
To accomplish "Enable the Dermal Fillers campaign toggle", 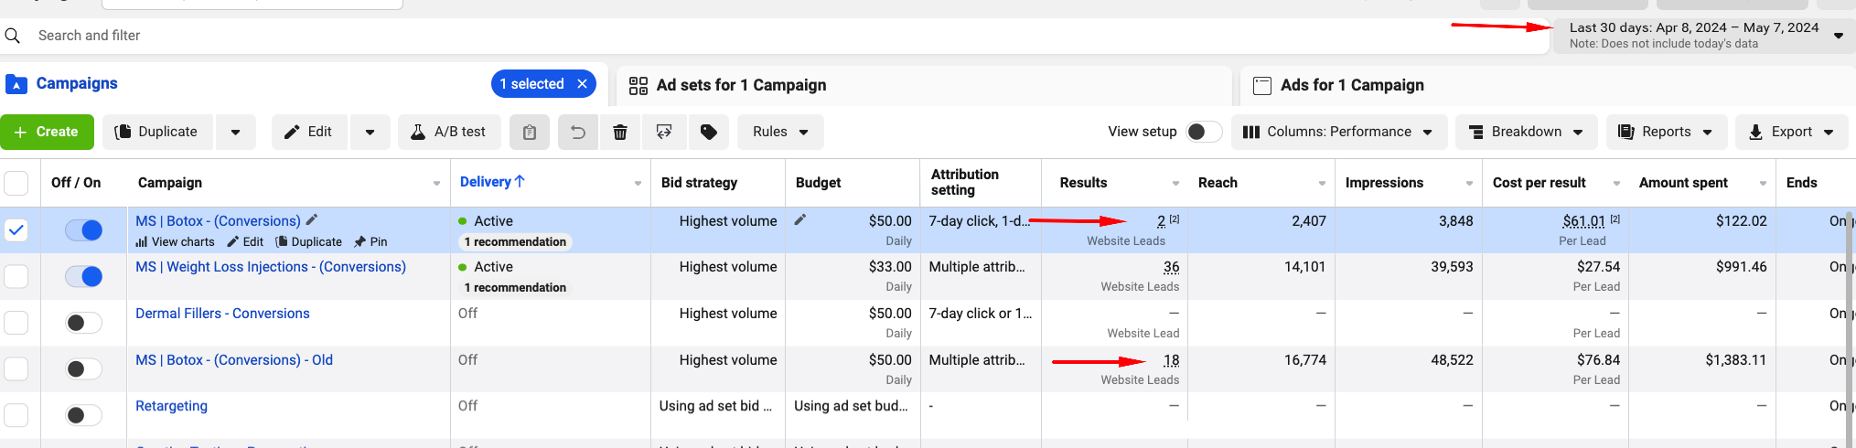I will (83, 323).
